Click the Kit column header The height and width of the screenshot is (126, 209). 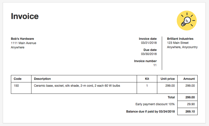pos(147,79)
